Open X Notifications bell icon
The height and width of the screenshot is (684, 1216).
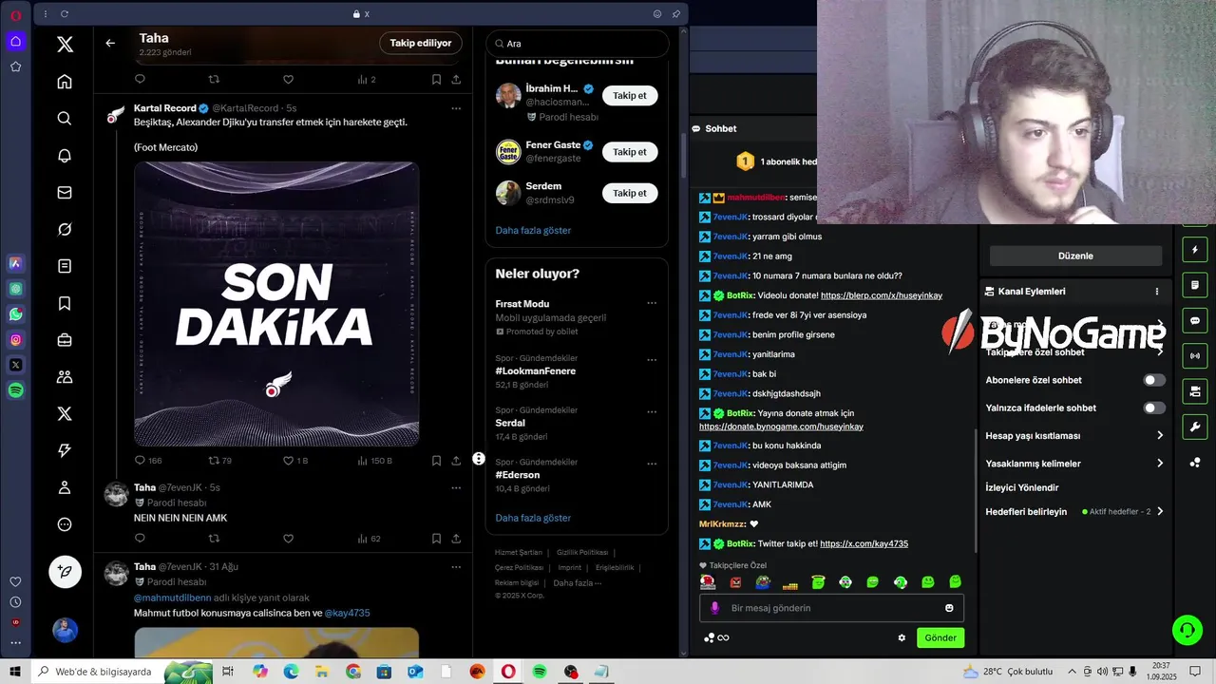coord(65,156)
